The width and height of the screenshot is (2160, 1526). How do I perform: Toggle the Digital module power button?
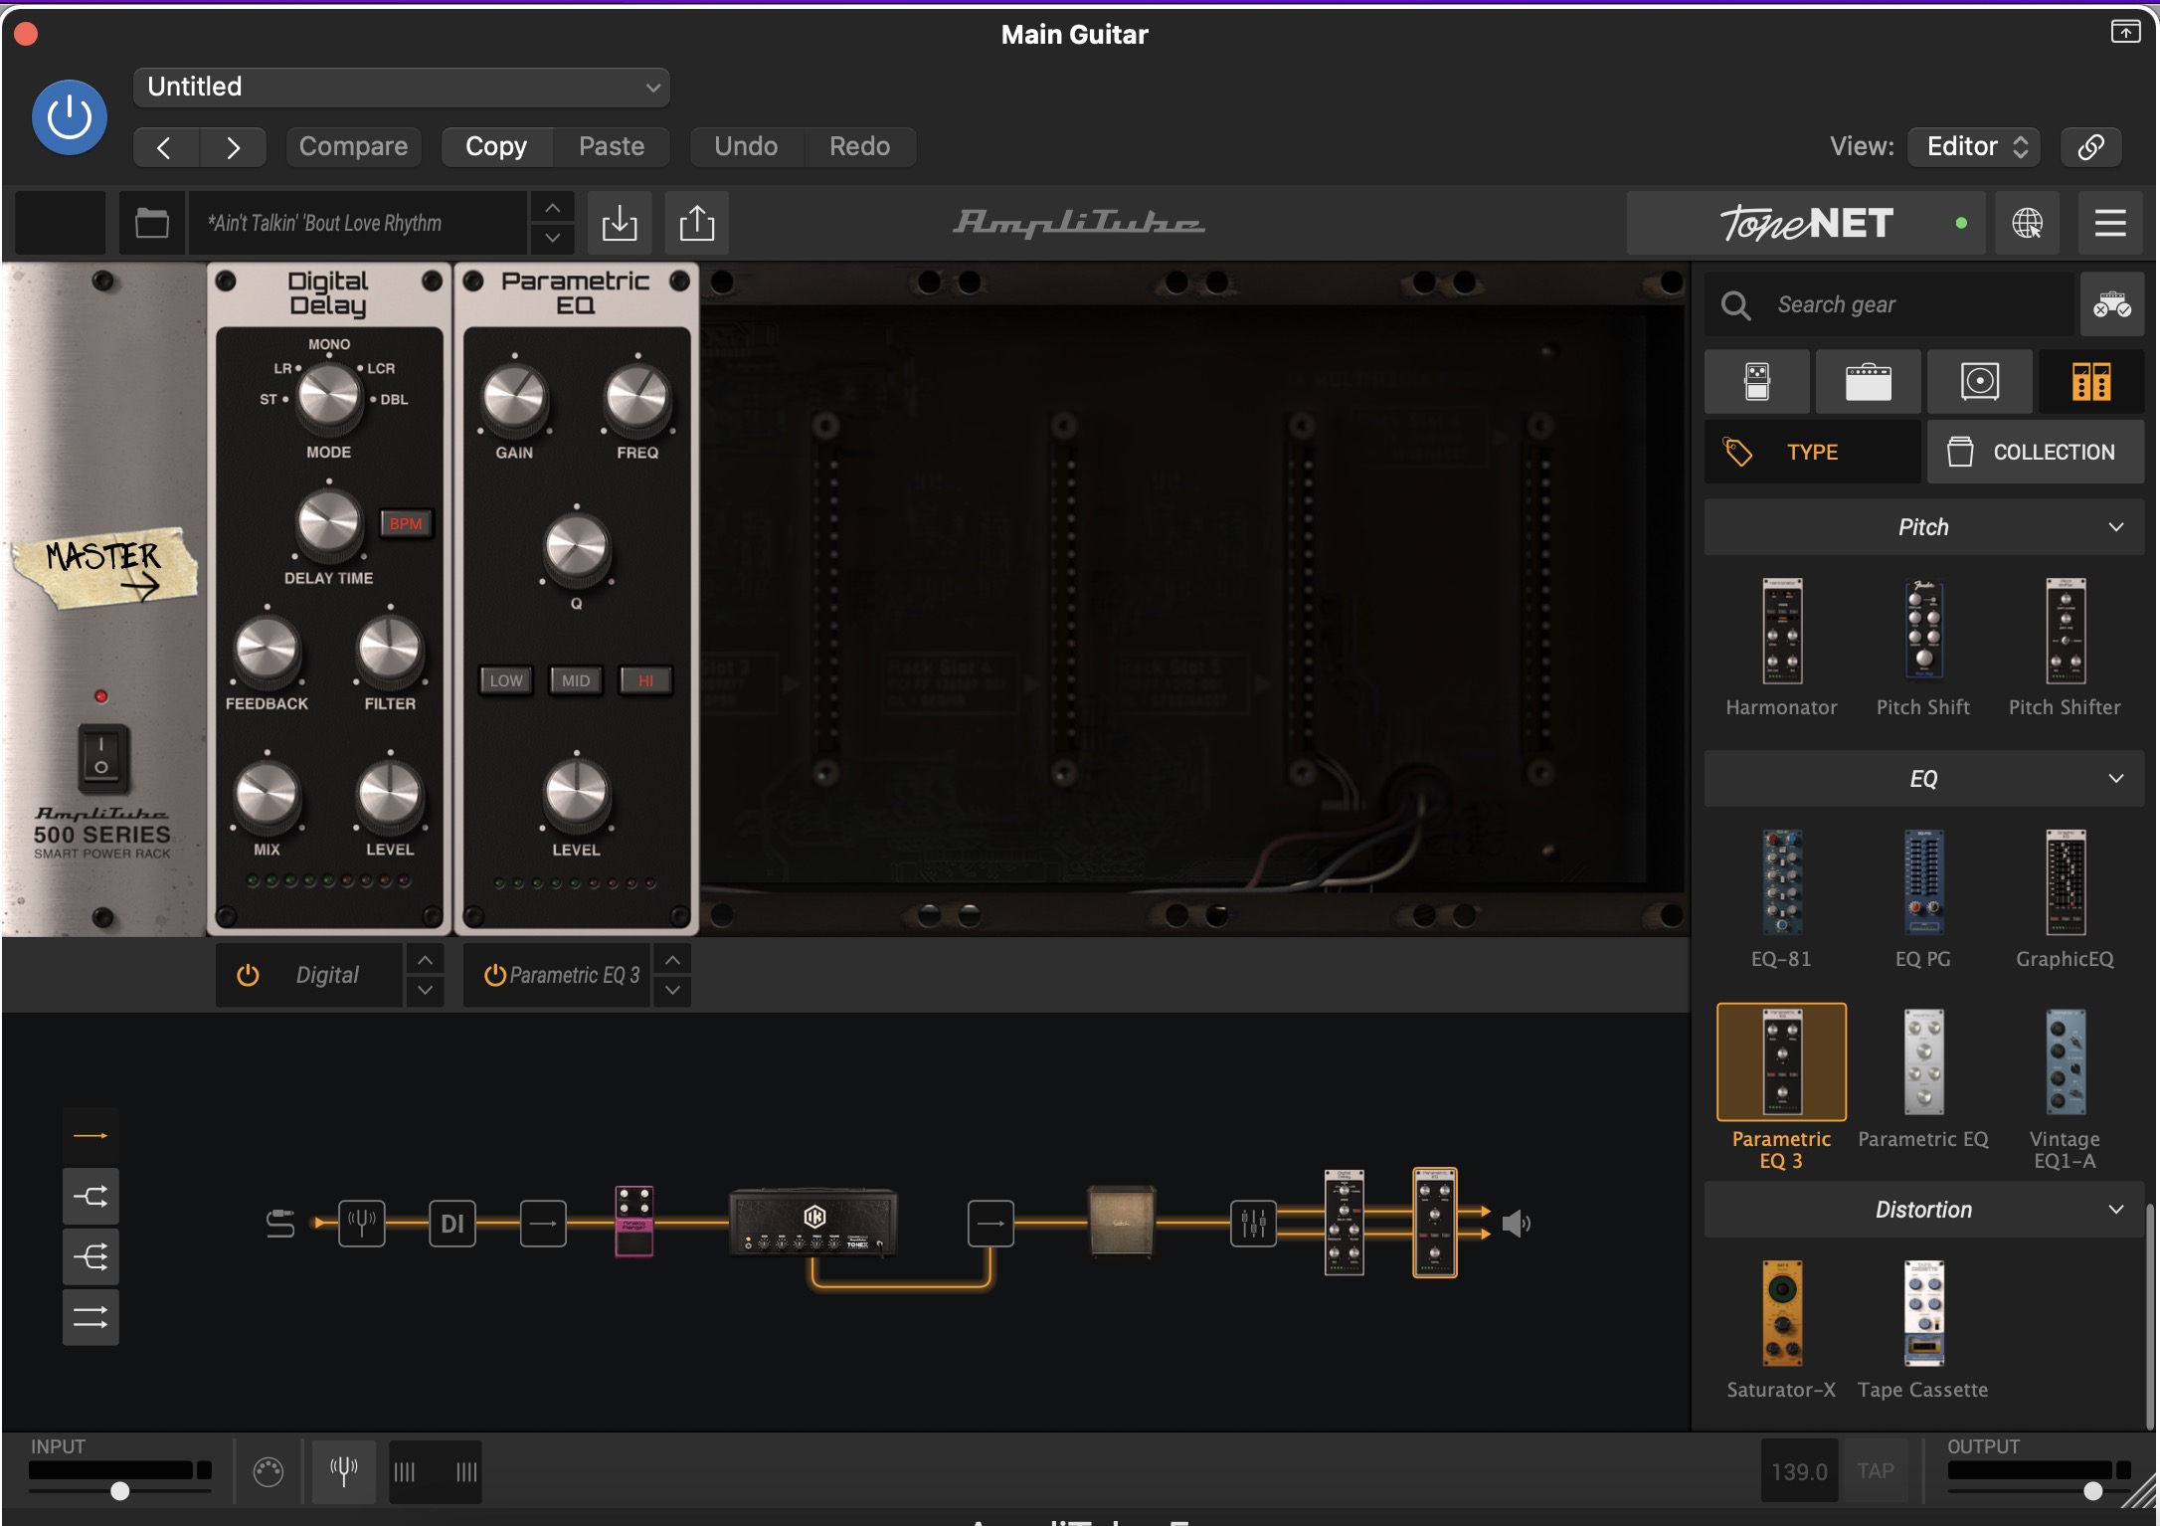[x=248, y=975]
